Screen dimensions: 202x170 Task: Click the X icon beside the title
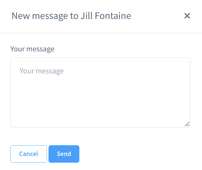click(x=187, y=16)
